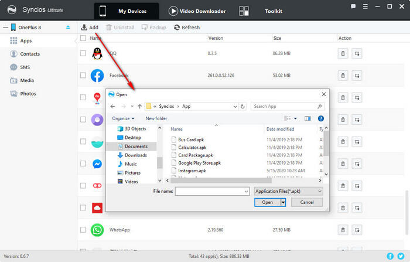Check the WhatsApp app checkbox
The width and height of the screenshot is (410, 262).
pos(83,230)
